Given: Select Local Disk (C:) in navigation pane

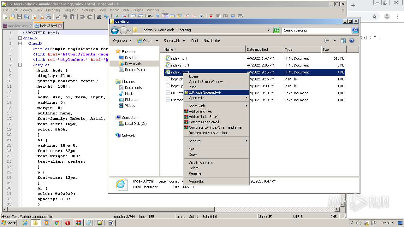Looking at the screenshot, I should pyautogui.click(x=136, y=124).
